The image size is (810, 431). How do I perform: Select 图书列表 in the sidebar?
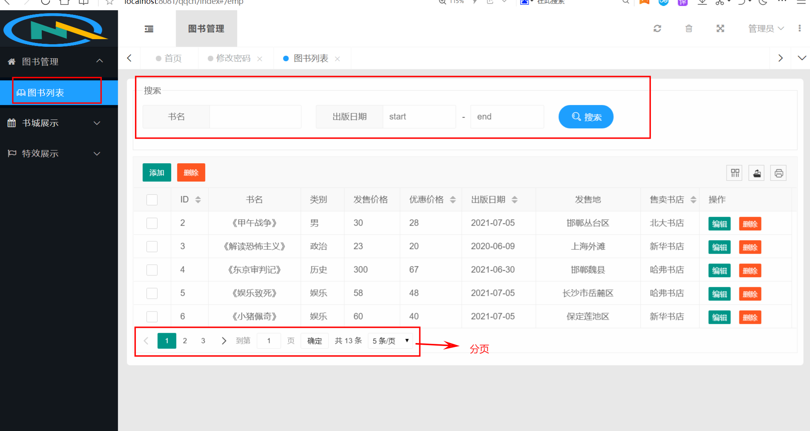tap(59, 93)
